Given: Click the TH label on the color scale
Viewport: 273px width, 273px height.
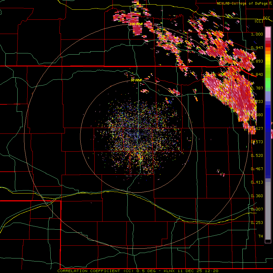Looking at the screenshot, I should tap(261, 236).
